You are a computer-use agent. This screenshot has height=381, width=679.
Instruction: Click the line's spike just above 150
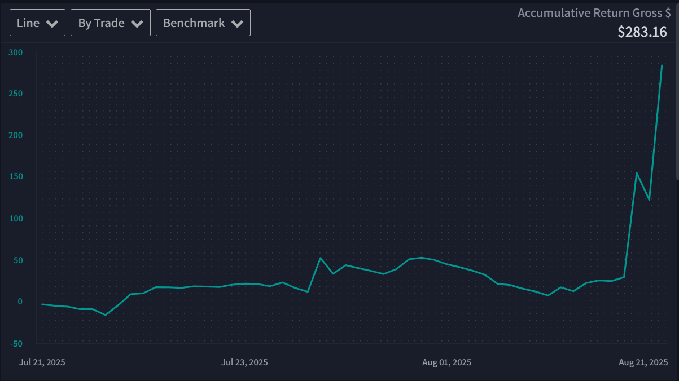[x=637, y=173]
